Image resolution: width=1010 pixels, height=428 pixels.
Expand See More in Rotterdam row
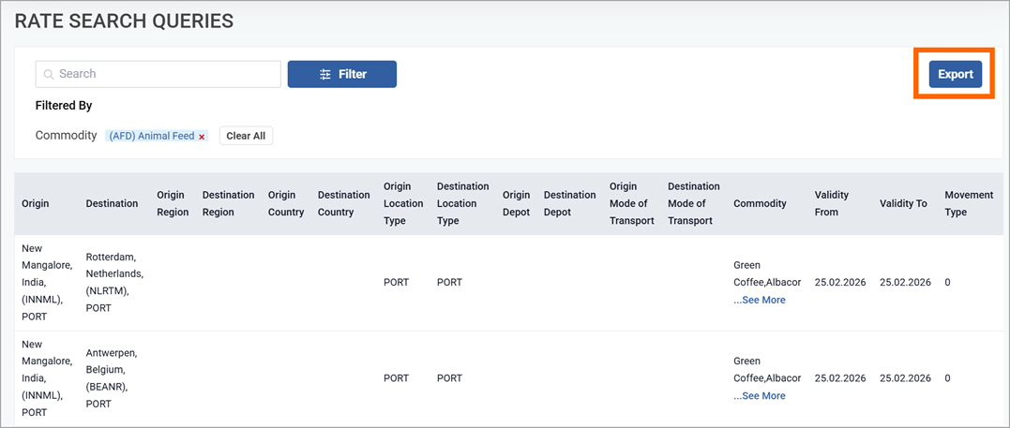(760, 300)
